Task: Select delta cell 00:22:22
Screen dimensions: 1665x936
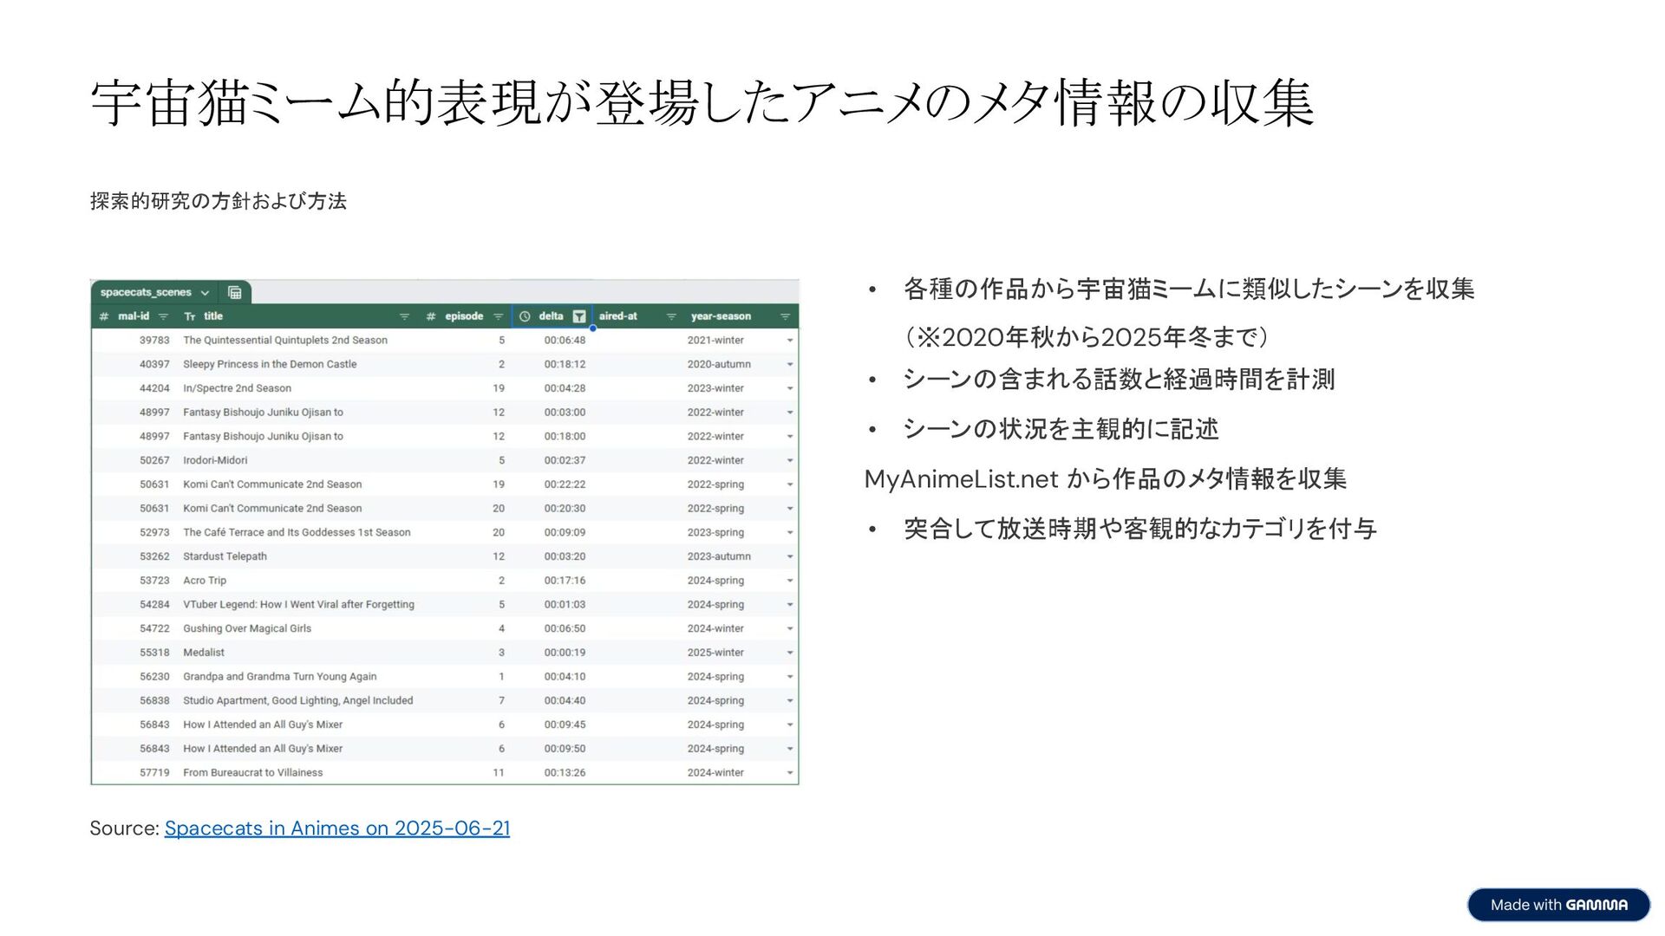Action: pos(565,484)
